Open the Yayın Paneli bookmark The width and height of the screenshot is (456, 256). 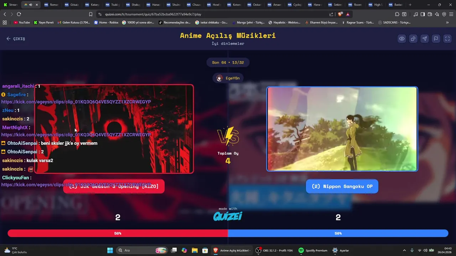click(x=43, y=22)
